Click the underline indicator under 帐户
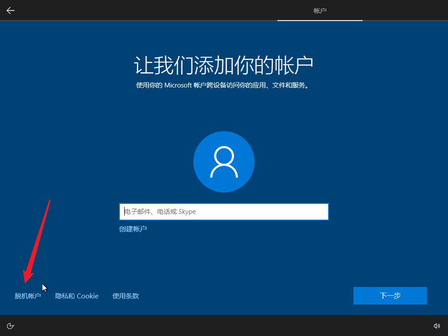The width and height of the screenshot is (448, 336). pos(320,19)
